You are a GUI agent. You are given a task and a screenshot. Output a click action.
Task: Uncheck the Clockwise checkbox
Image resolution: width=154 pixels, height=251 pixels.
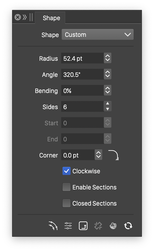click(67, 171)
